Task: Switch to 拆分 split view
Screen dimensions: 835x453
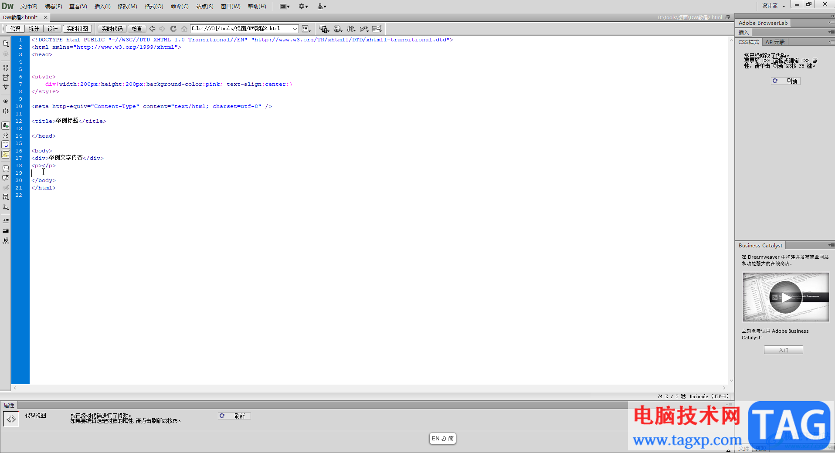Action: pyautogui.click(x=34, y=29)
